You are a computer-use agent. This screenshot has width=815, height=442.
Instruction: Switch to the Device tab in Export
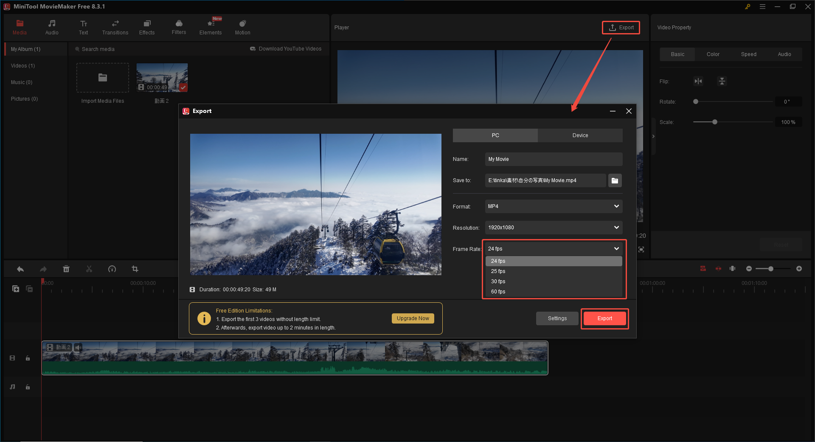(x=580, y=135)
